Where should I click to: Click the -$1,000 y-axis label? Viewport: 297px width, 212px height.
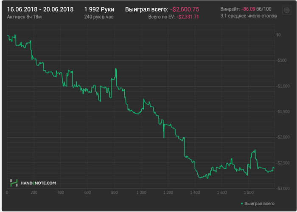point(283,86)
